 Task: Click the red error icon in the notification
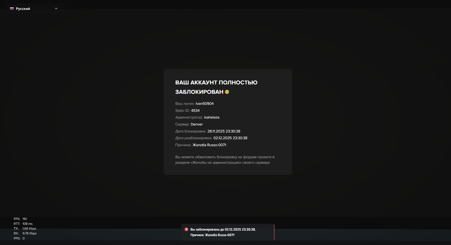point(187,229)
